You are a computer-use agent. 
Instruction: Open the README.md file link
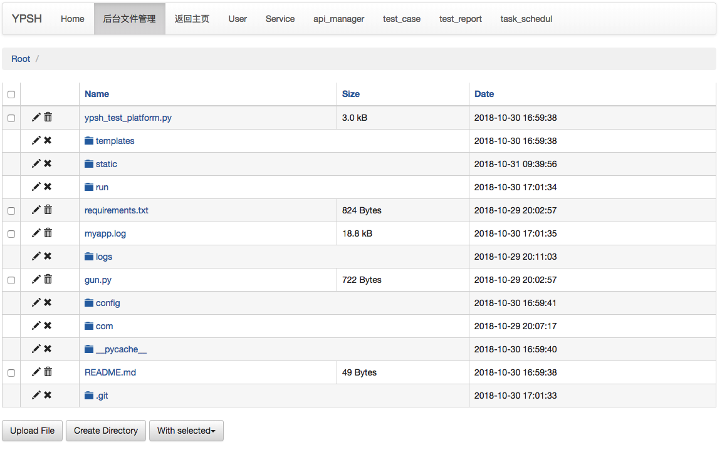tap(110, 372)
